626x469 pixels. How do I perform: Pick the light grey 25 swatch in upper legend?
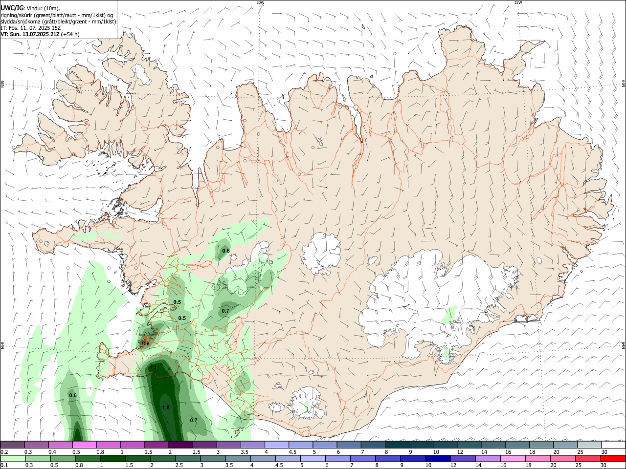pos(589,445)
